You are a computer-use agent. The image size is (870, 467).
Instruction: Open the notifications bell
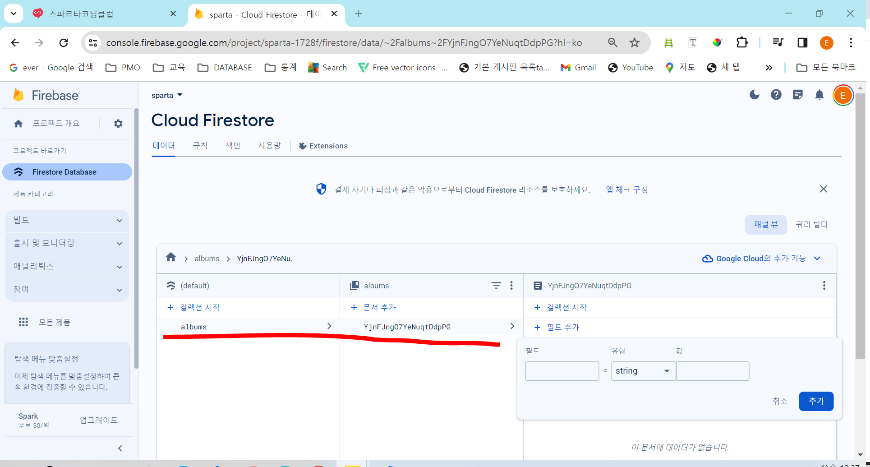pyautogui.click(x=819, y=95)
